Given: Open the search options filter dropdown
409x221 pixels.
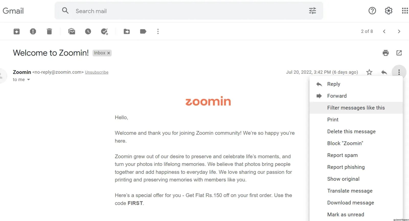Looking at the screenshot, I should [312, 11].
